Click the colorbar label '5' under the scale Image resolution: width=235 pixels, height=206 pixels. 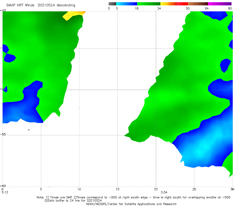[117, 9]
